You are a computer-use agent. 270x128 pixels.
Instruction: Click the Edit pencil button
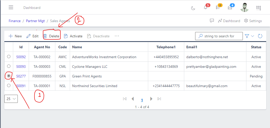[32, 36]
